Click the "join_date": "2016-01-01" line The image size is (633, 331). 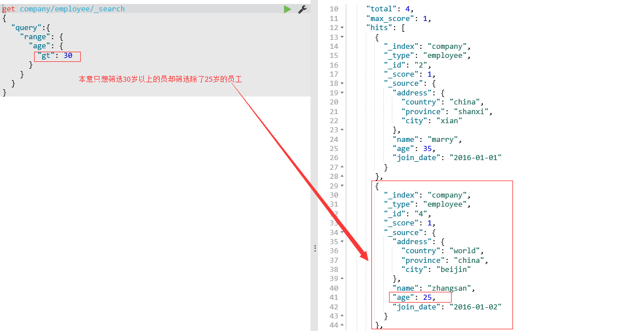(447, 158)
